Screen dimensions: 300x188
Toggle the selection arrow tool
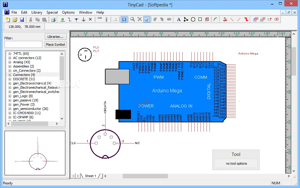pos(146,19)
